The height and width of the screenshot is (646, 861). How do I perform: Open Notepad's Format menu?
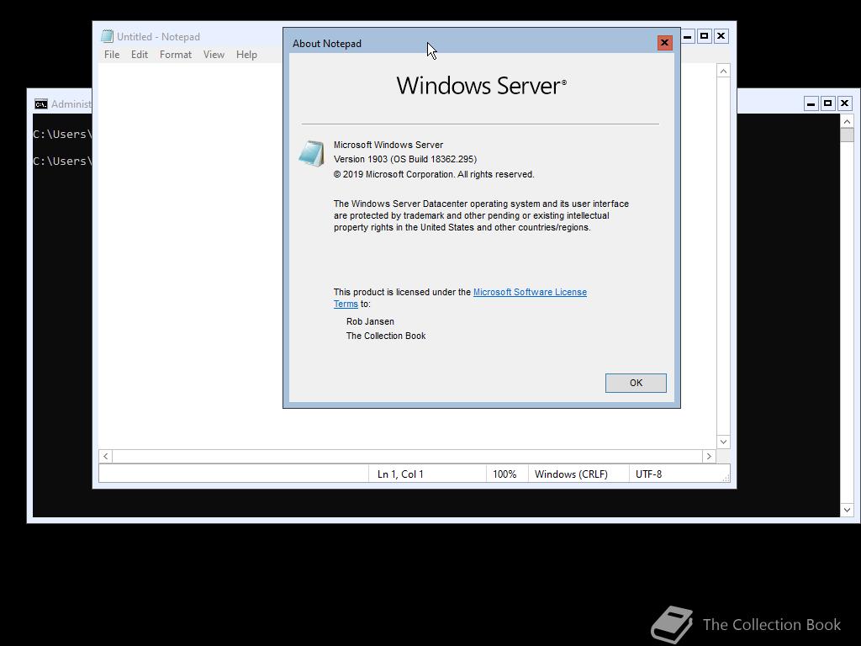[x=176, y=55]
